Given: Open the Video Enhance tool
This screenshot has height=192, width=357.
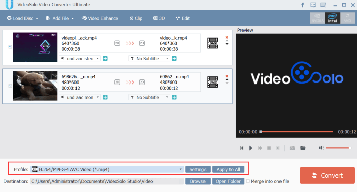Looking at the screenshot, I should coord(100,18).
